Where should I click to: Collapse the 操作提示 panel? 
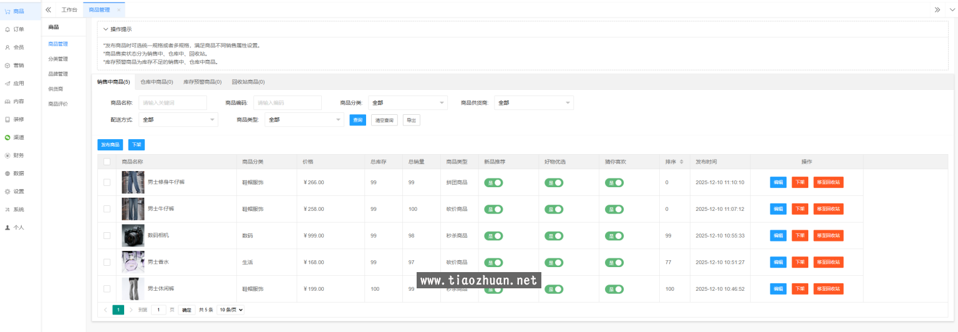click(x=105, y=29)
